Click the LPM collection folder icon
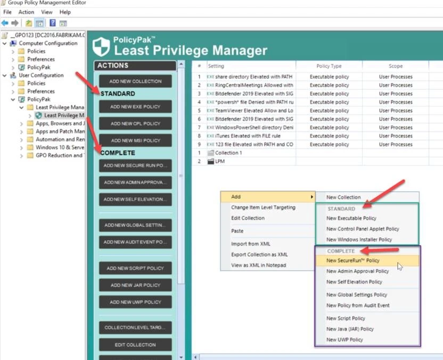This screenshot has height=360, width=443. [210, 161]
